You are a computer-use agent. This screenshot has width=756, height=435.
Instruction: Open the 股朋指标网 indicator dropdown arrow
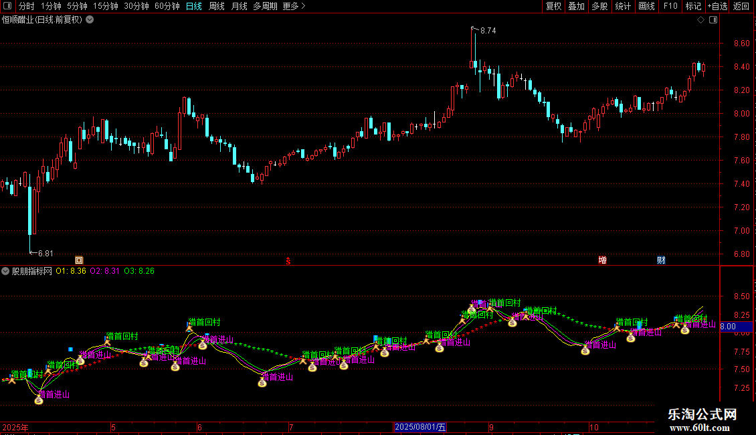click(x=5, y=271)
